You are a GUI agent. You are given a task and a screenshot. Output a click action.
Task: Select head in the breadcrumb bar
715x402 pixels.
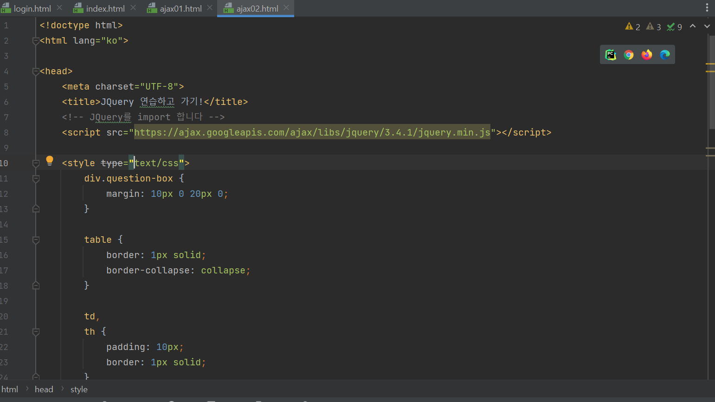pyautogui.click(x=44, y=389)
